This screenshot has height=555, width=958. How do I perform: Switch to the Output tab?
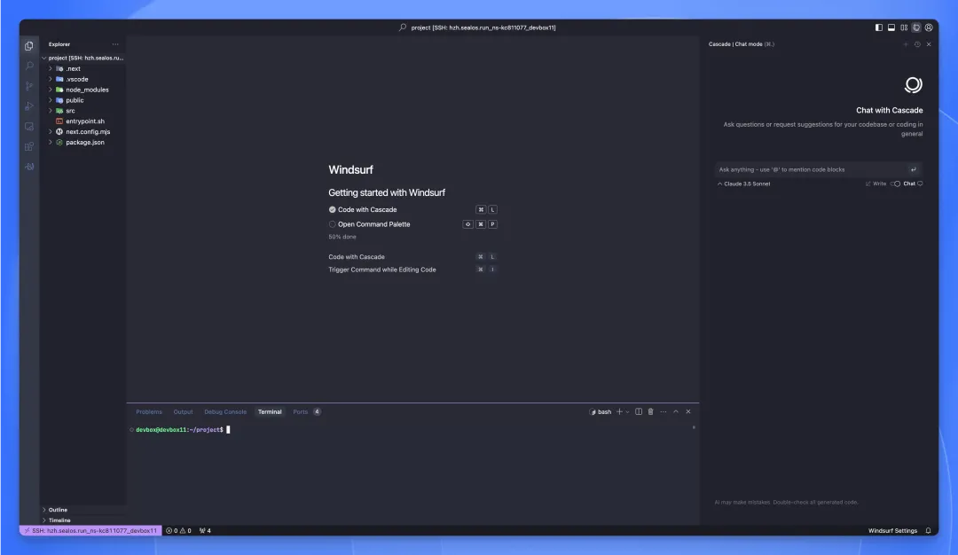(x=183, y=411)
